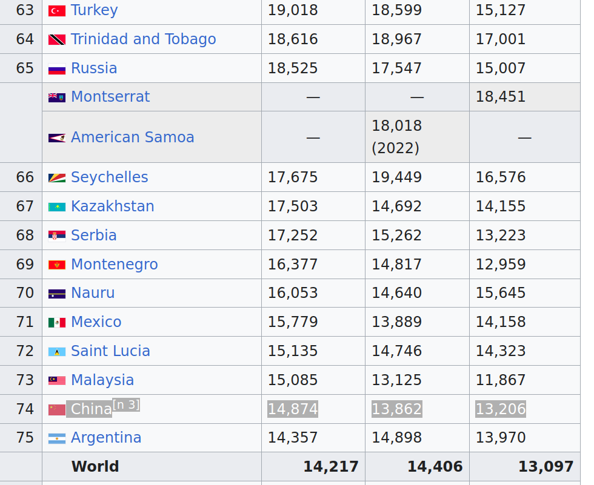Select World total 14,406
Image resolution: width=594 pixels, height=485 pixels.
point(435,466)
